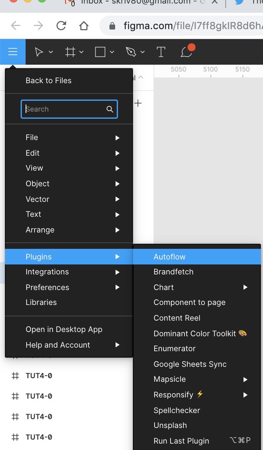This screenshot has height=450, width=263.
Task: Open the Text submenu
Action: pyautogui.click(x=69, y=214)
